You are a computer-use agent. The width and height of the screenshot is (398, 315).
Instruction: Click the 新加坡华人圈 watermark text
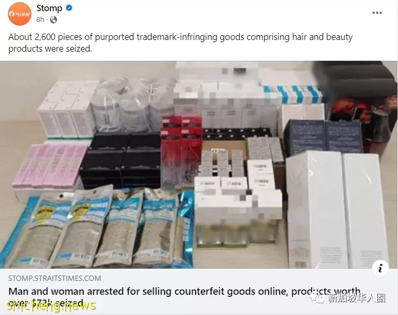pyautogui.click(x=356, y=298)
